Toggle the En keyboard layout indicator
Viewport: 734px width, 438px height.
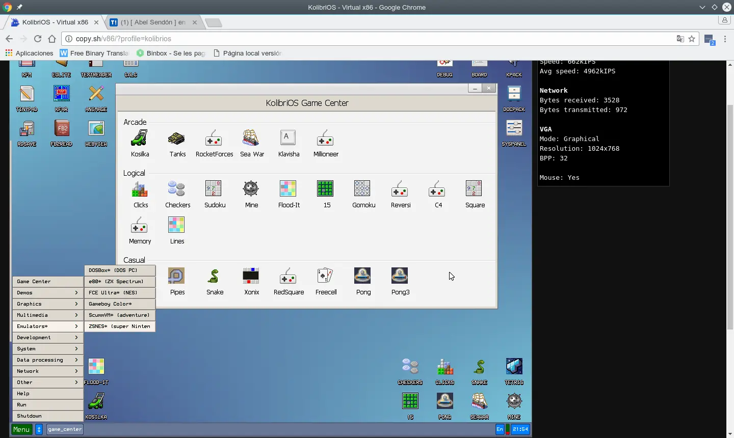pyautogui.click(x=500, y=429)
